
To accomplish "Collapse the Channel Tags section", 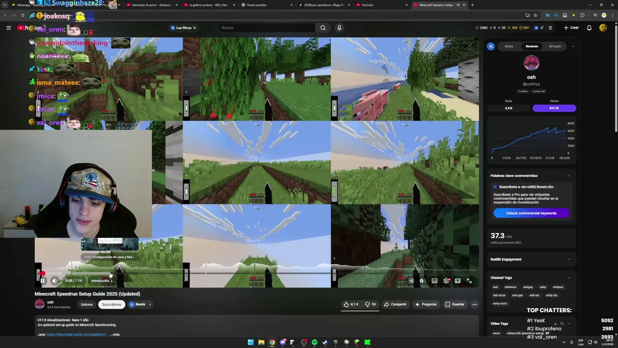I will [x=569, y=278].
